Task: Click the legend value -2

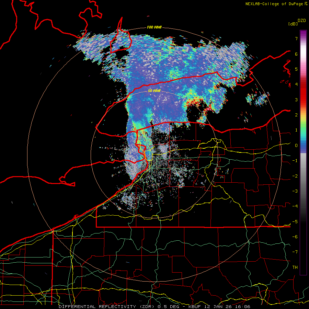Action: [295, 176]
